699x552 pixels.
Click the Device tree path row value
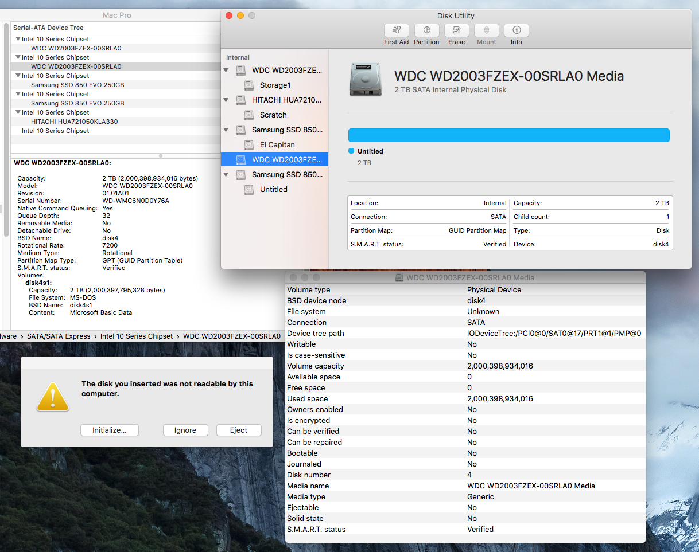point(554,333)
